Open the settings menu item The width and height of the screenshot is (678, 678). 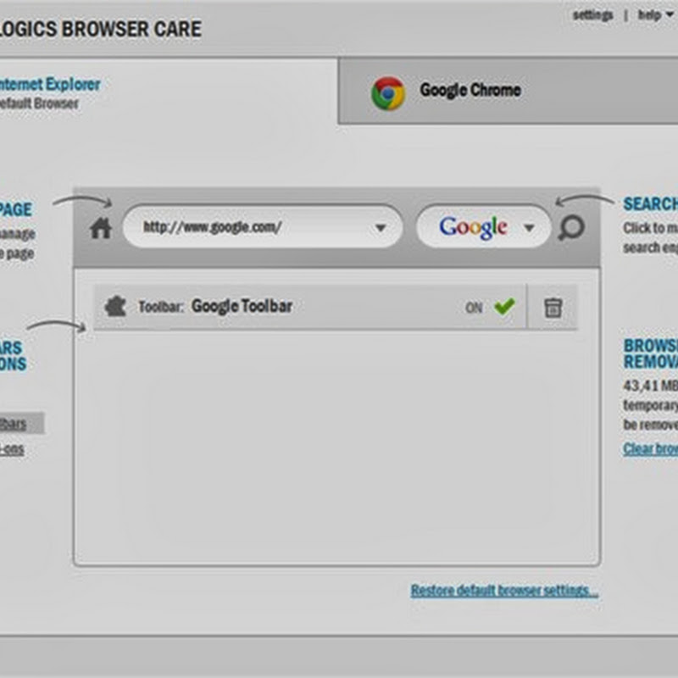[592, 15]
